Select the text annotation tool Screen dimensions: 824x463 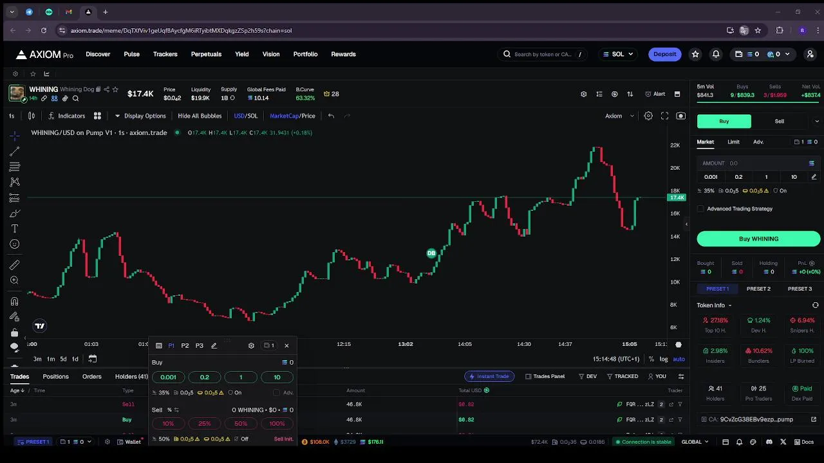coord(14,229)
